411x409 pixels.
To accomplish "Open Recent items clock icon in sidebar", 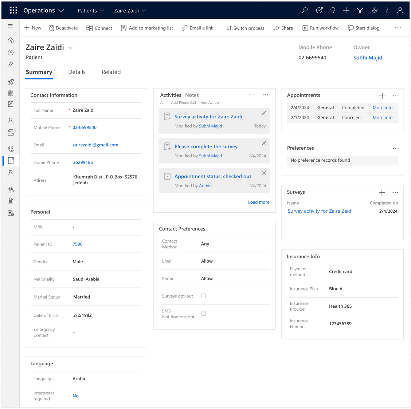I will [11, 52].
